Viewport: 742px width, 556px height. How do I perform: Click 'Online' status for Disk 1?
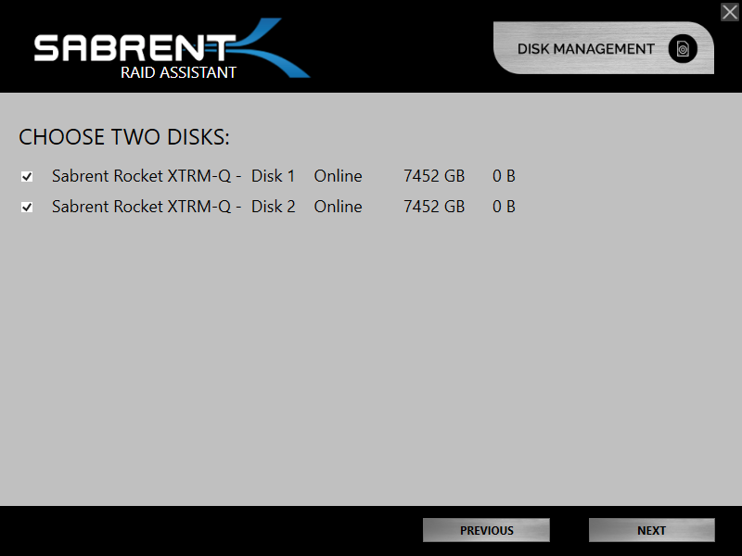[x=338, y=176]
